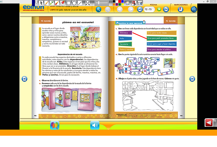Open the Marcadores bookmark button
The height and width of the screenshot is (147, 217).
[x=180, y=9]
